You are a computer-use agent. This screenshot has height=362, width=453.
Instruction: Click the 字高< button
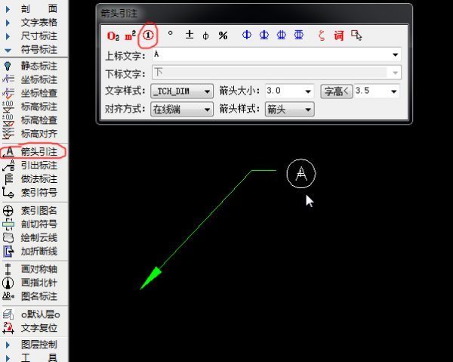coord(336,91)
